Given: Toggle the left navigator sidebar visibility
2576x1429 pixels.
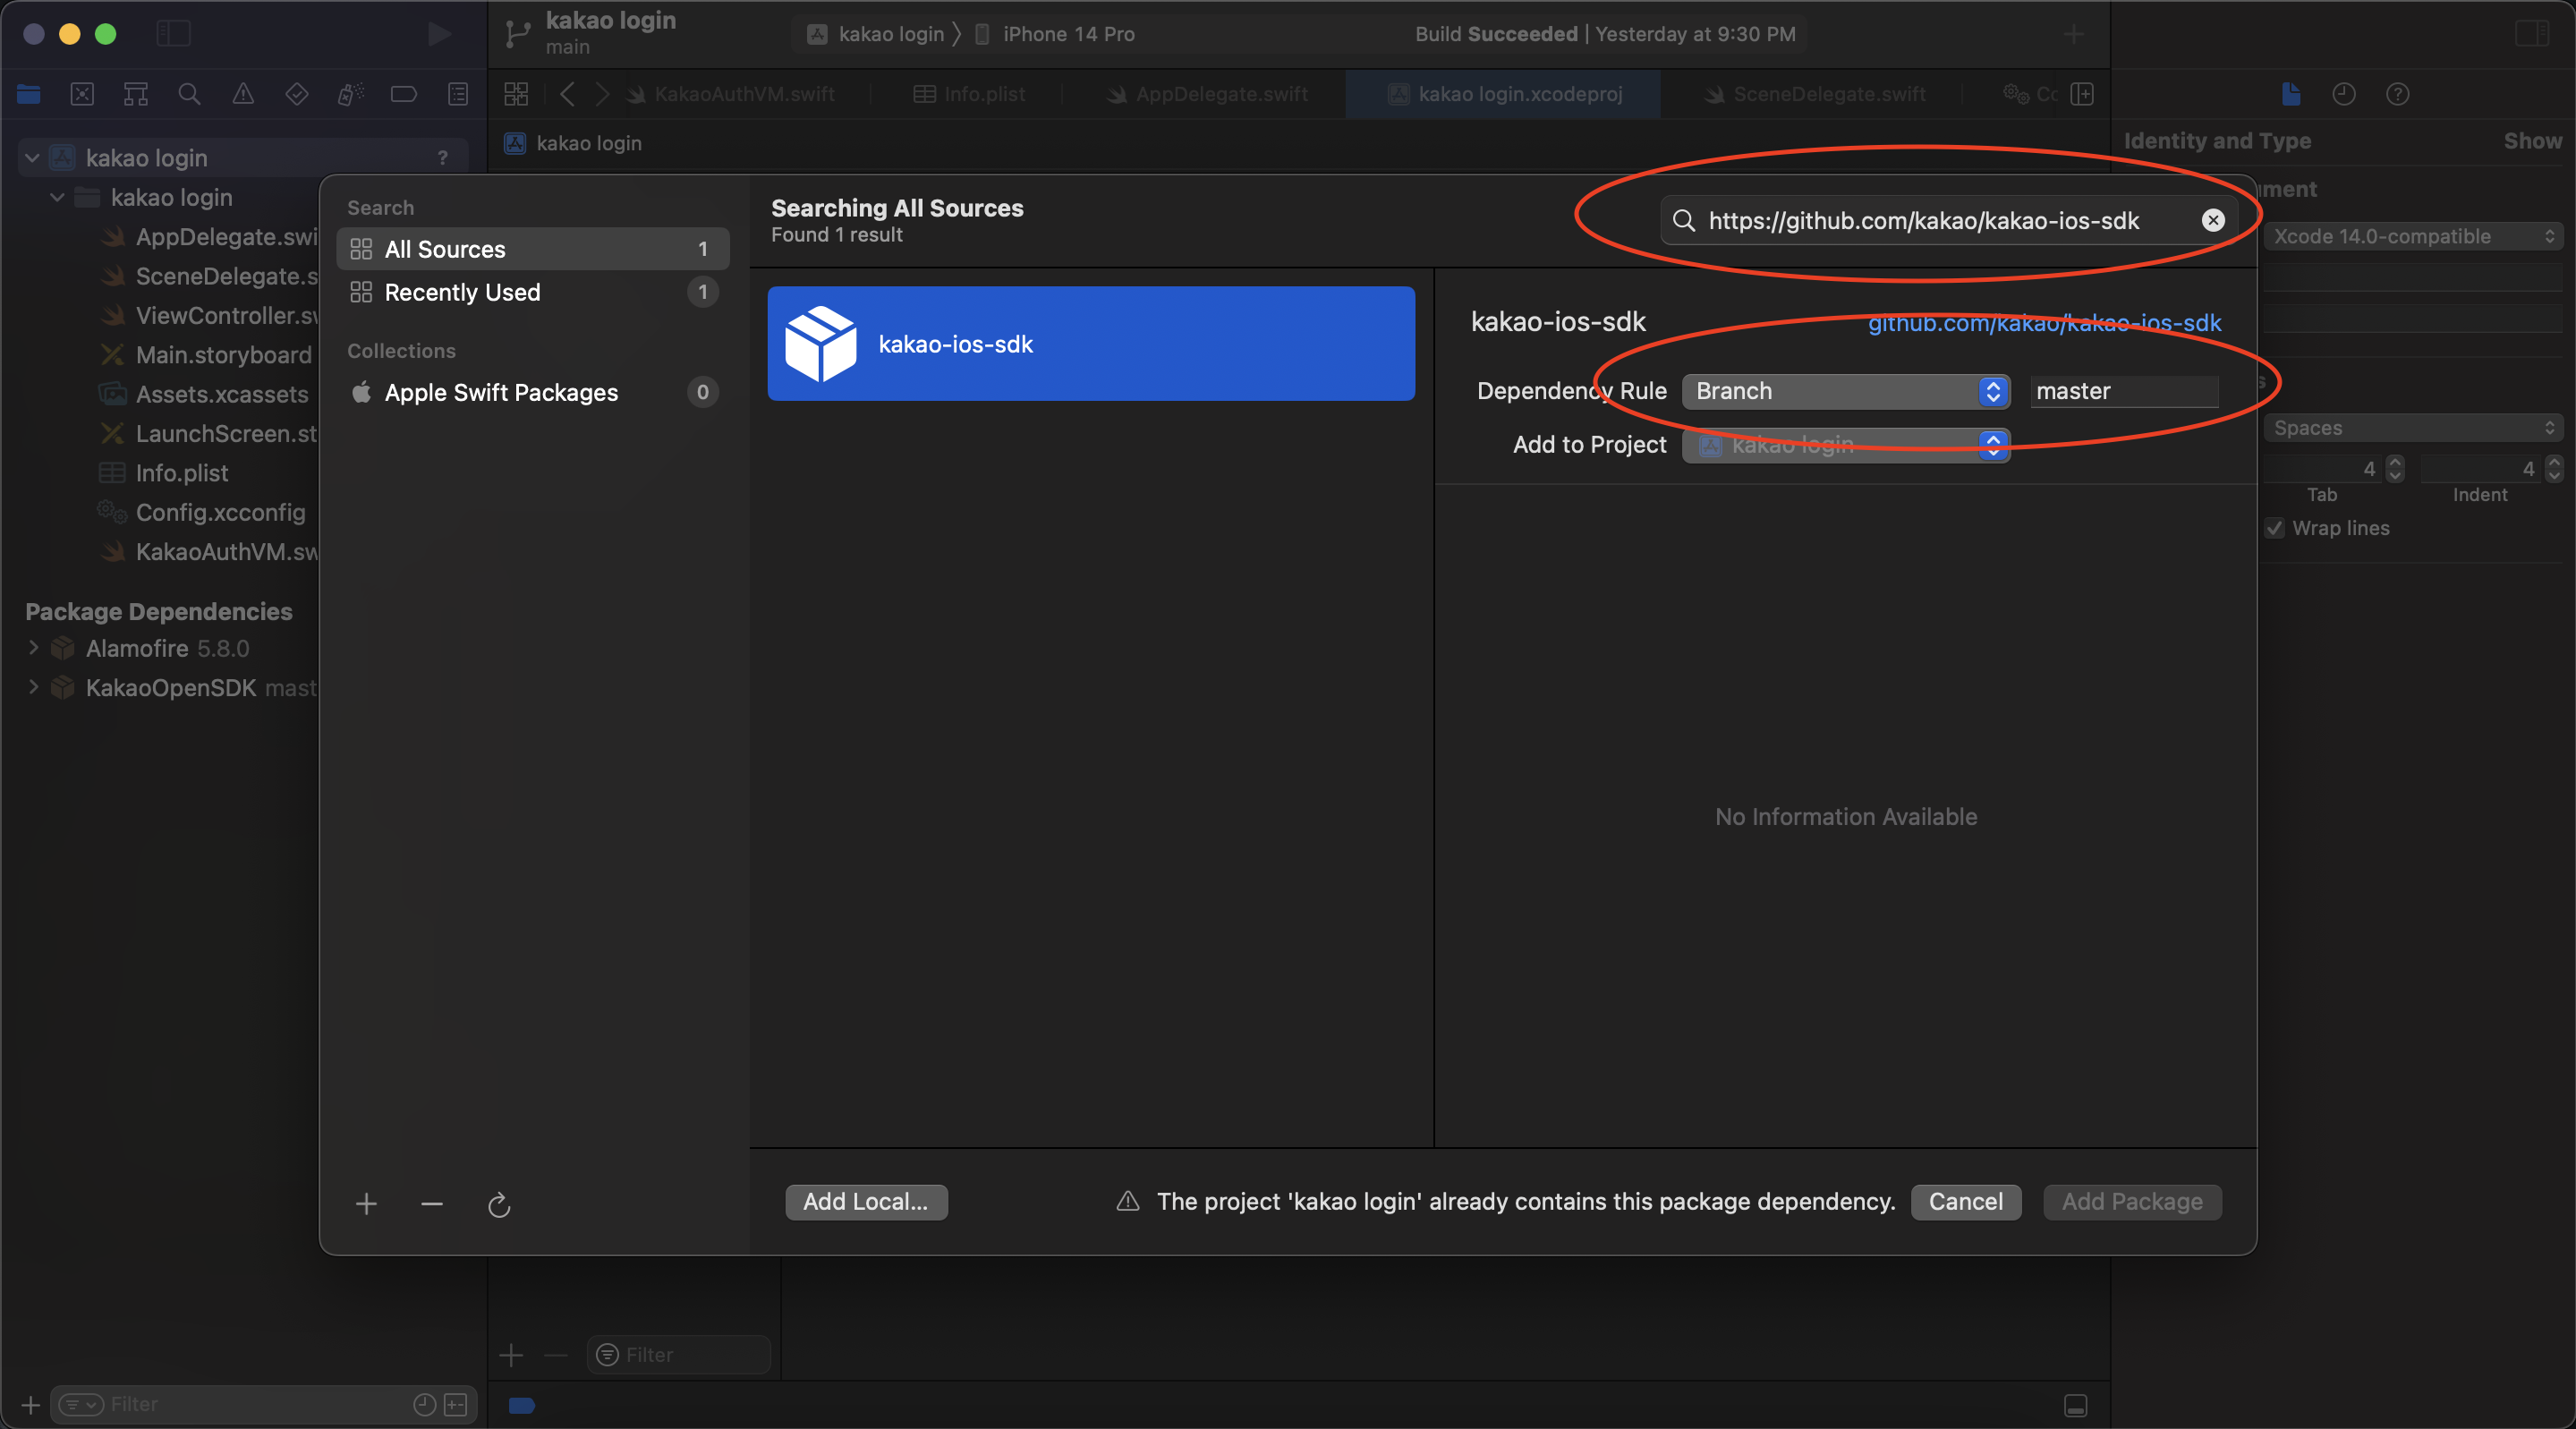Looking at the screenshot, I should coord(173,34).
